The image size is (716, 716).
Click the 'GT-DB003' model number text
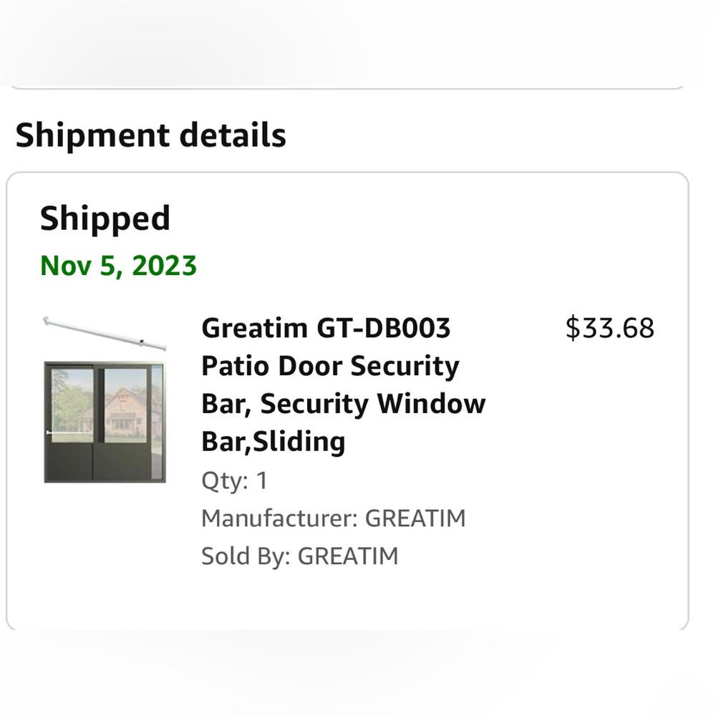pos(383,329)
